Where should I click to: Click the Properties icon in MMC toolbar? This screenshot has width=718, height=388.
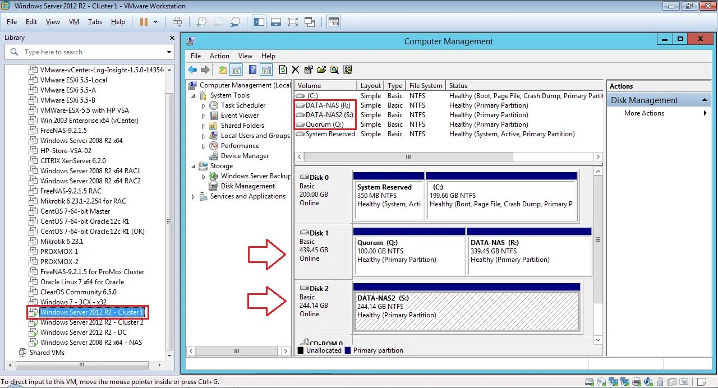(309, 70)
